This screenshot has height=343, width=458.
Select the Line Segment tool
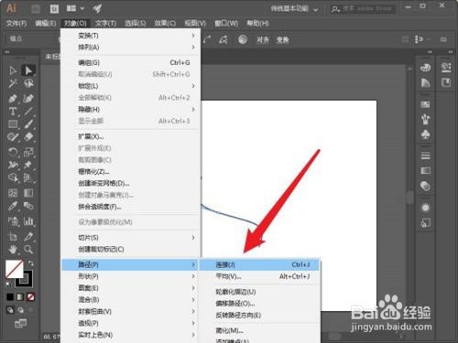point(28,112)
